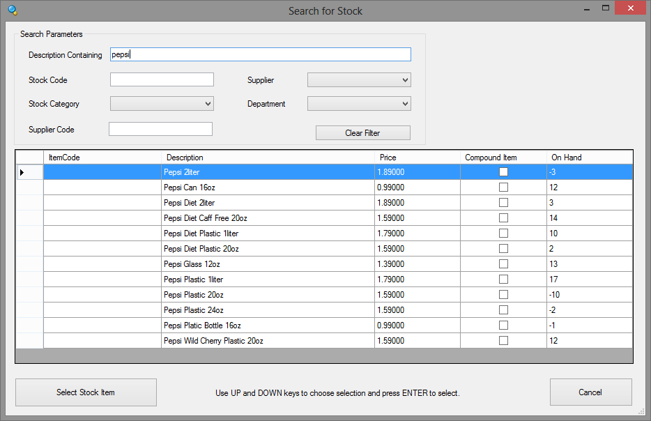Focus the Description Containing field
Image resolution: width=651 pixels, height=421 pixels.
click(x=260, y=54)
